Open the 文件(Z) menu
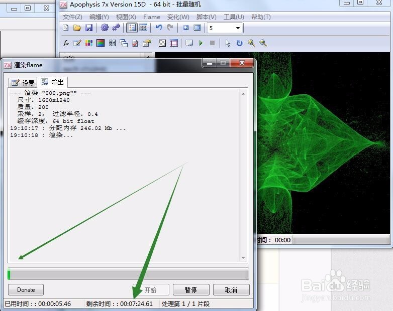Viewport: 393px width, 311px height. tap(72, 17)
